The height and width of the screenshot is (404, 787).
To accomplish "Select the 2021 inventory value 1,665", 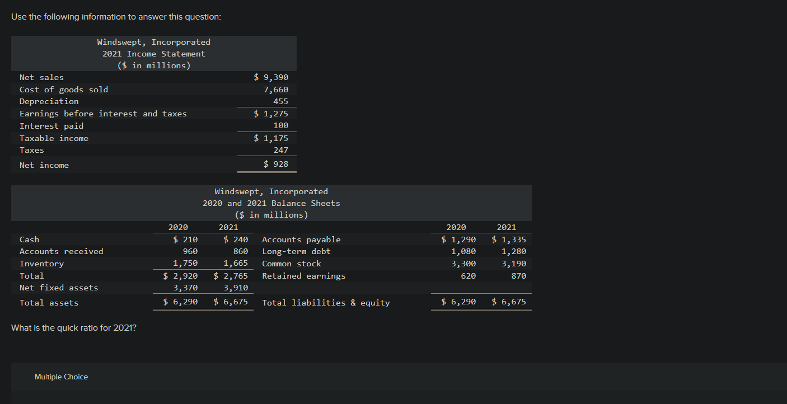I will (236, 264).
